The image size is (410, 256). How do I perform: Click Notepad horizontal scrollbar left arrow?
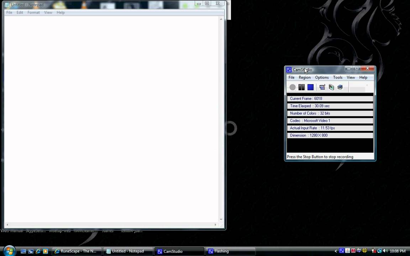click(7, 224)
